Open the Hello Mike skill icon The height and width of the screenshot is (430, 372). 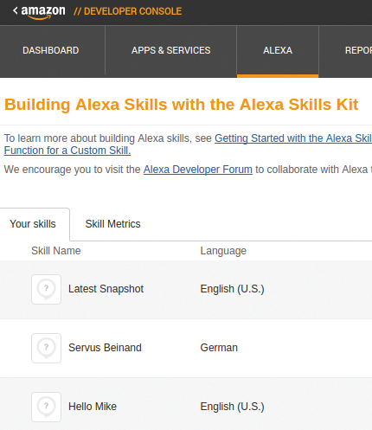point(46,407)
